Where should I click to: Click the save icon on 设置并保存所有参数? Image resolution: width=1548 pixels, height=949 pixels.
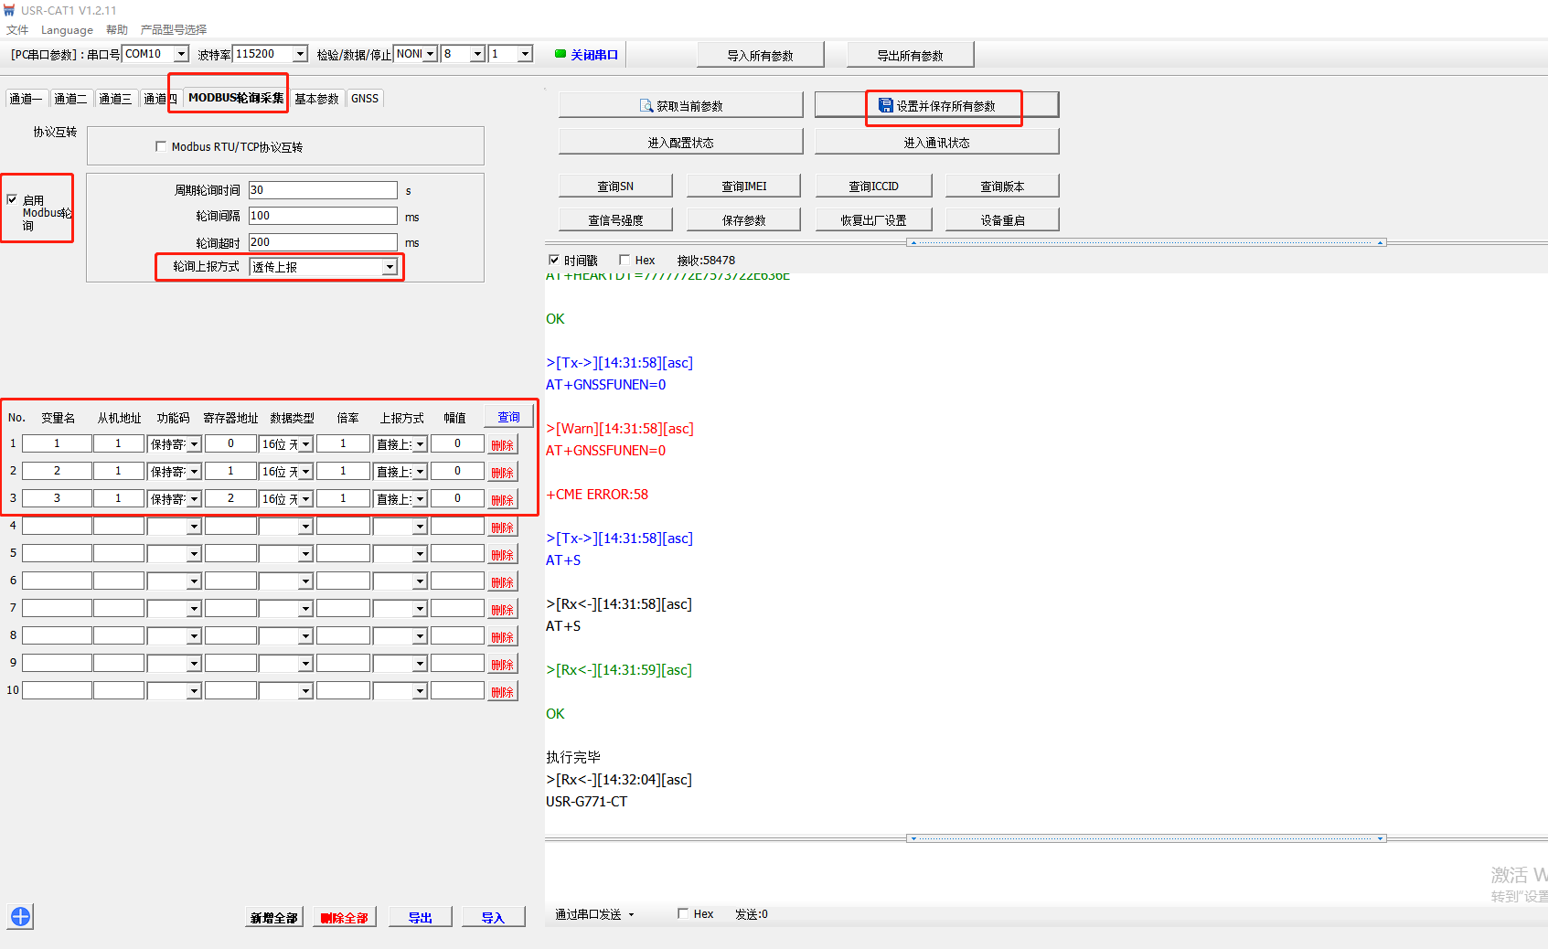885,106
